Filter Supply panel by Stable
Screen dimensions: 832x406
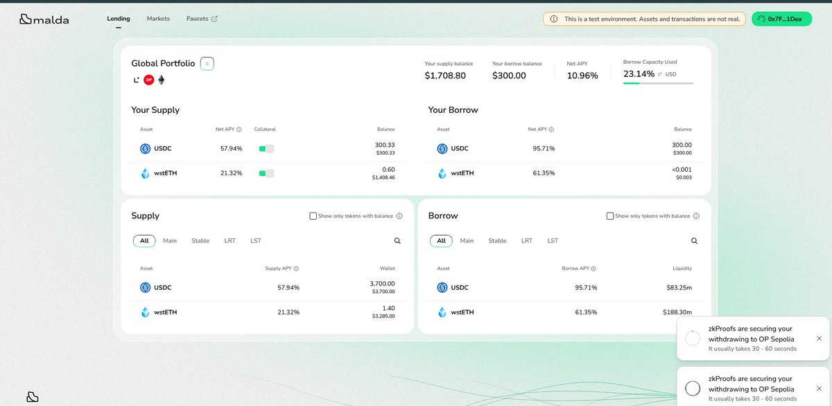click(200, 241)
